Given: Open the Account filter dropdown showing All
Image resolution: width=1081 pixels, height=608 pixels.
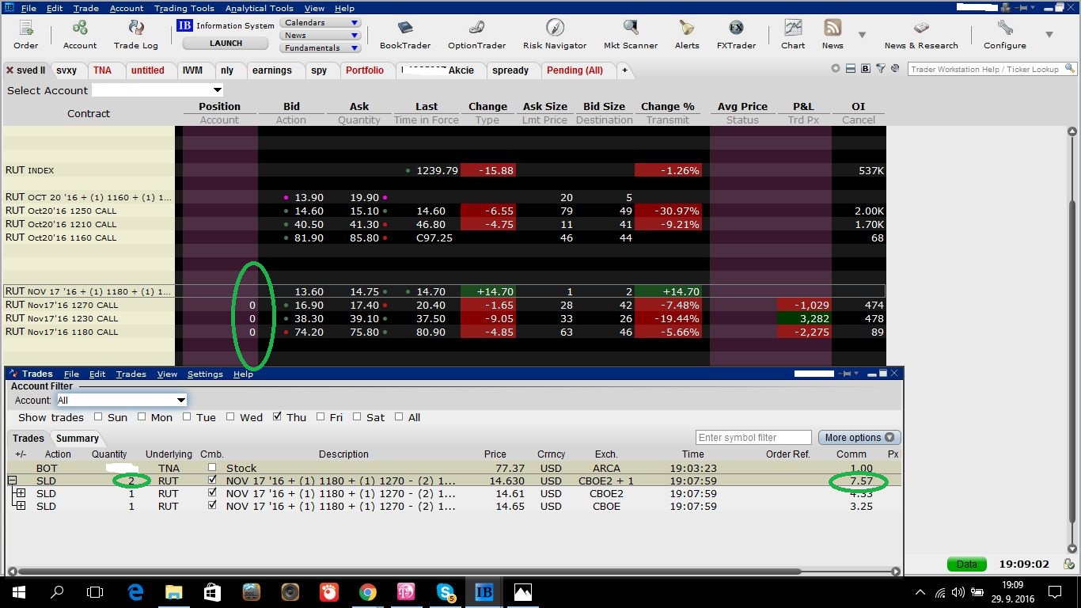Looking at the screenshot, I should coord(121,401).
